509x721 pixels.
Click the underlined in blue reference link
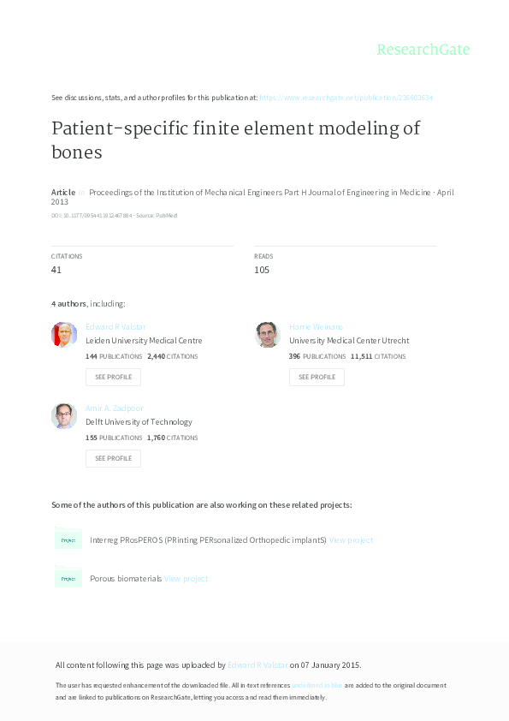[318, 685]
